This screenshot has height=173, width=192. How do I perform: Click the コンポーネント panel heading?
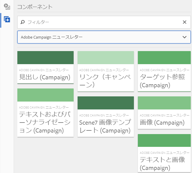click(x=35, y=6)
